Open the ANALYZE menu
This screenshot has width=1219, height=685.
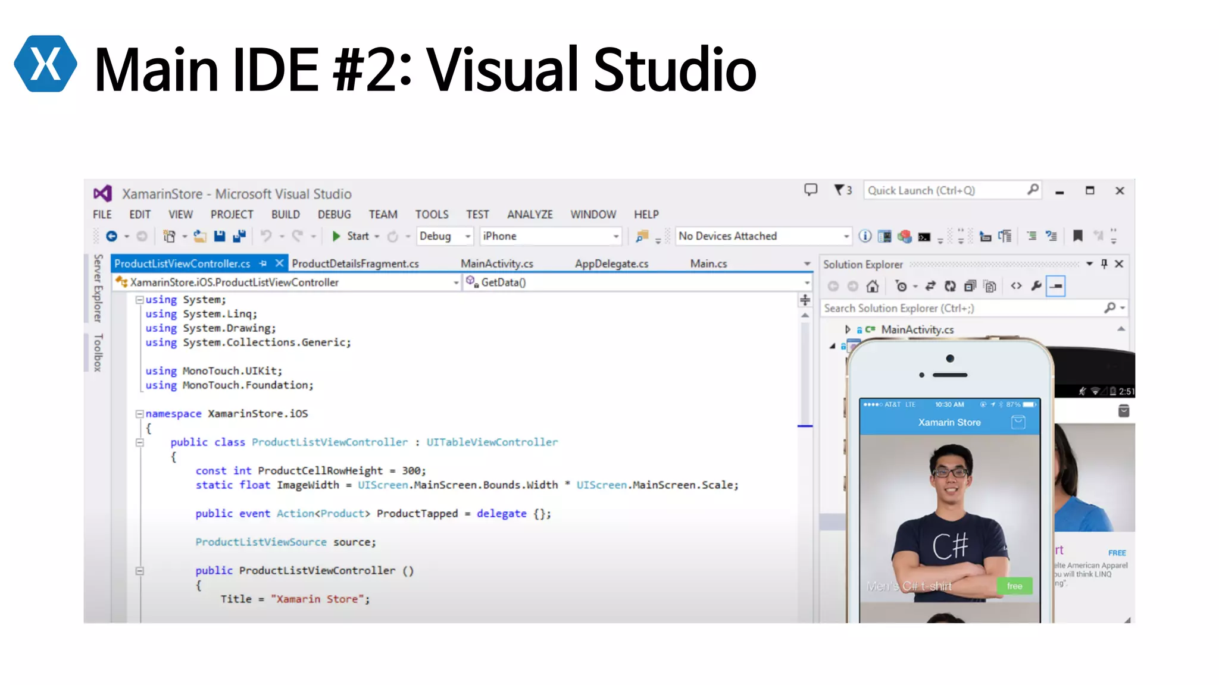530,214
